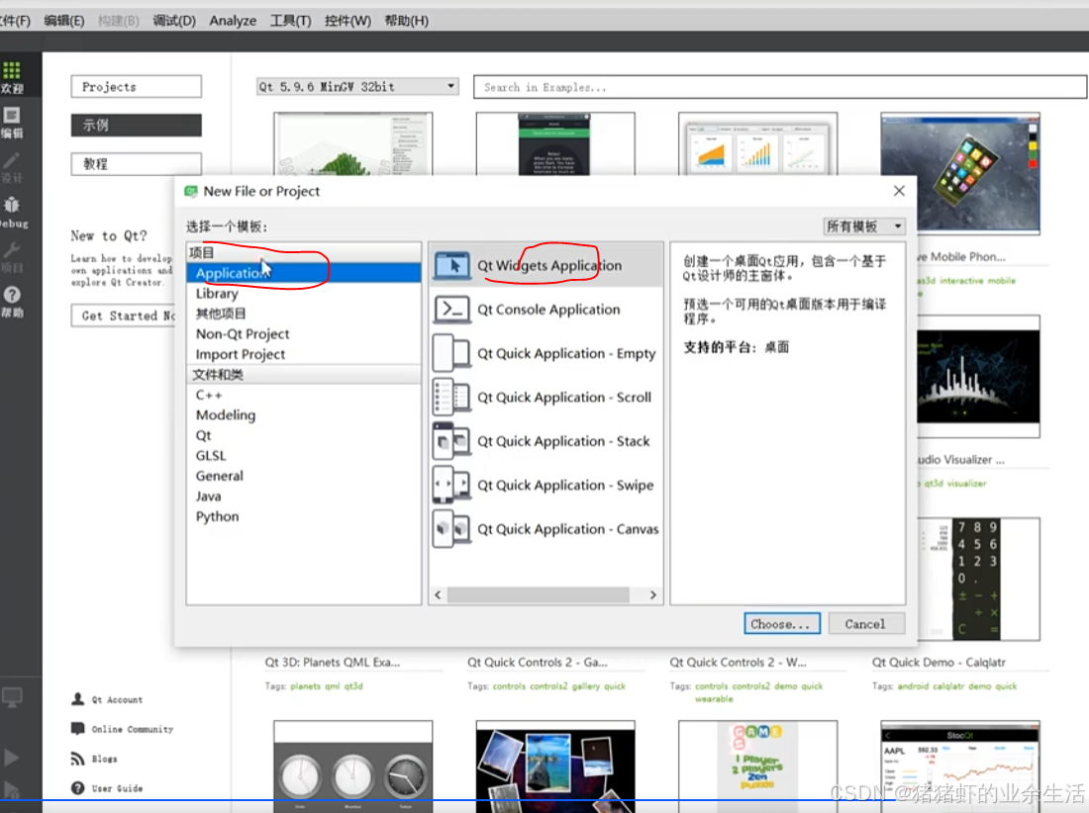
Task: Open the 编辑(E) menu
Action: pyautogui.click(x=64, y=20)
